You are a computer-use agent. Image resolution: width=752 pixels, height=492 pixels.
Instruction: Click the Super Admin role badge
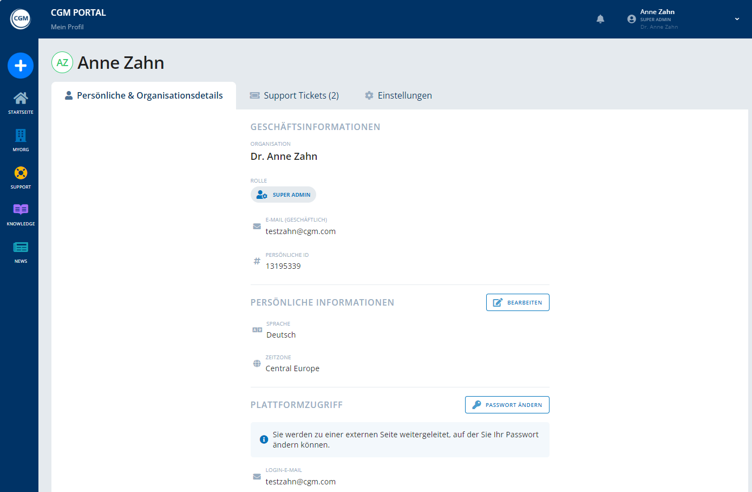(x=283, y=194)
